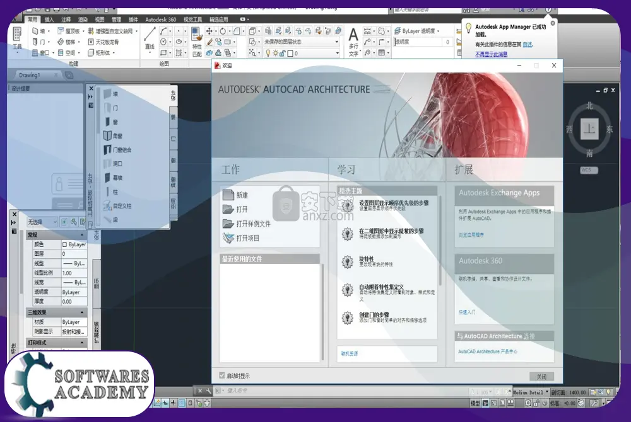631x422 pixels.
Task: Choose the 楼梯 stair tool
Action: tap(66, 42)
